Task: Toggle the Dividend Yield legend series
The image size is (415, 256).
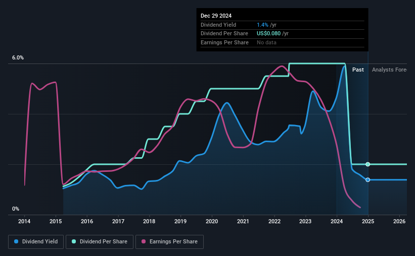Action: tap(36, 242)
